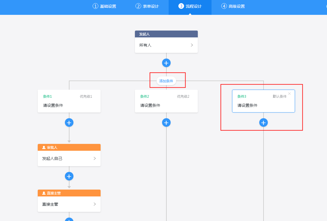Add a node under 条件1 card
The height and width of the screenshot is (221, 327).
coord(69,122)
